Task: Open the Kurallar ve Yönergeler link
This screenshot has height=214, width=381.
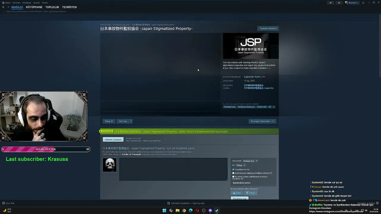Action: click(x=132, y=155)
